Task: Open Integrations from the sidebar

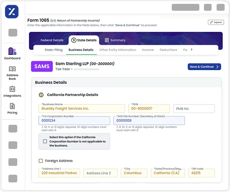Action: (x=12, y=91)
